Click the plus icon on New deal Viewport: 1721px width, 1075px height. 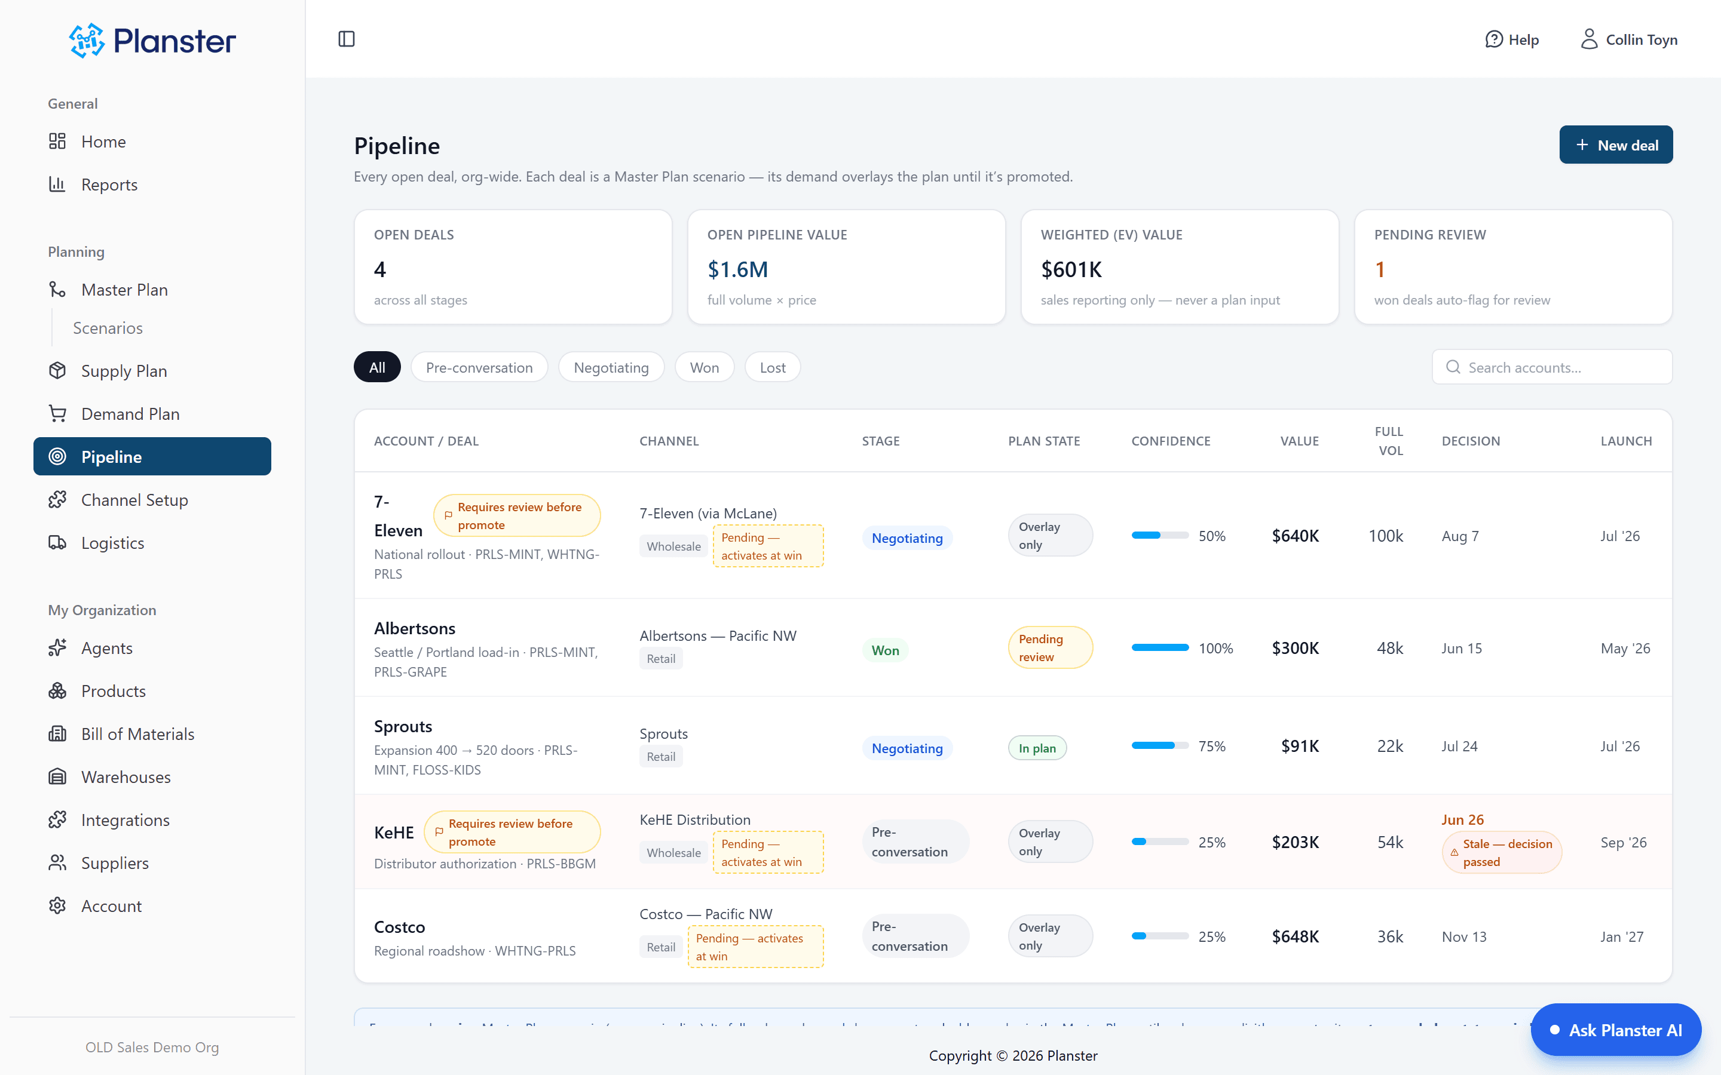pos(1582,145)
